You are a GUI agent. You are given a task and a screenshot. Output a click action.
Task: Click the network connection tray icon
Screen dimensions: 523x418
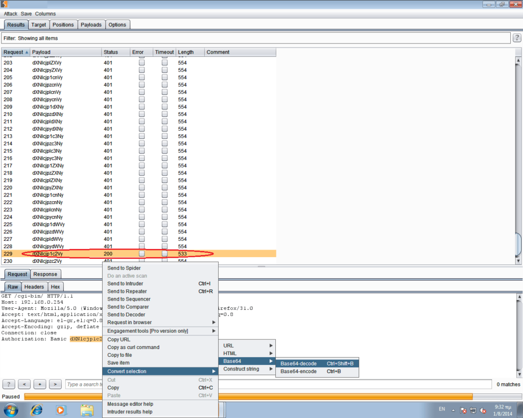(473, 410)
